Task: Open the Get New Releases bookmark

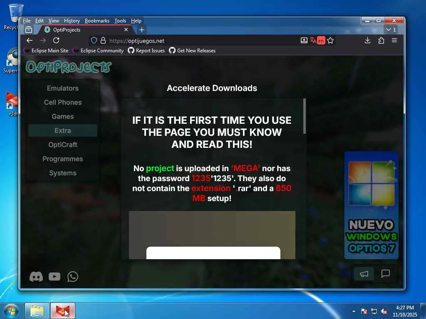Action: (192, 50)
